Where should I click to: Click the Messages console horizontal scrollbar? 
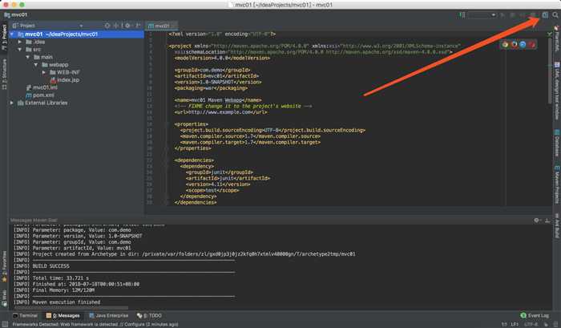tap(71, 308)
